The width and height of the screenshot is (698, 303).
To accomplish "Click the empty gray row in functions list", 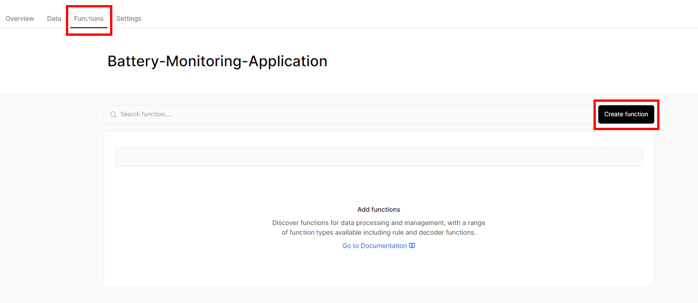I will pos(378,157).
